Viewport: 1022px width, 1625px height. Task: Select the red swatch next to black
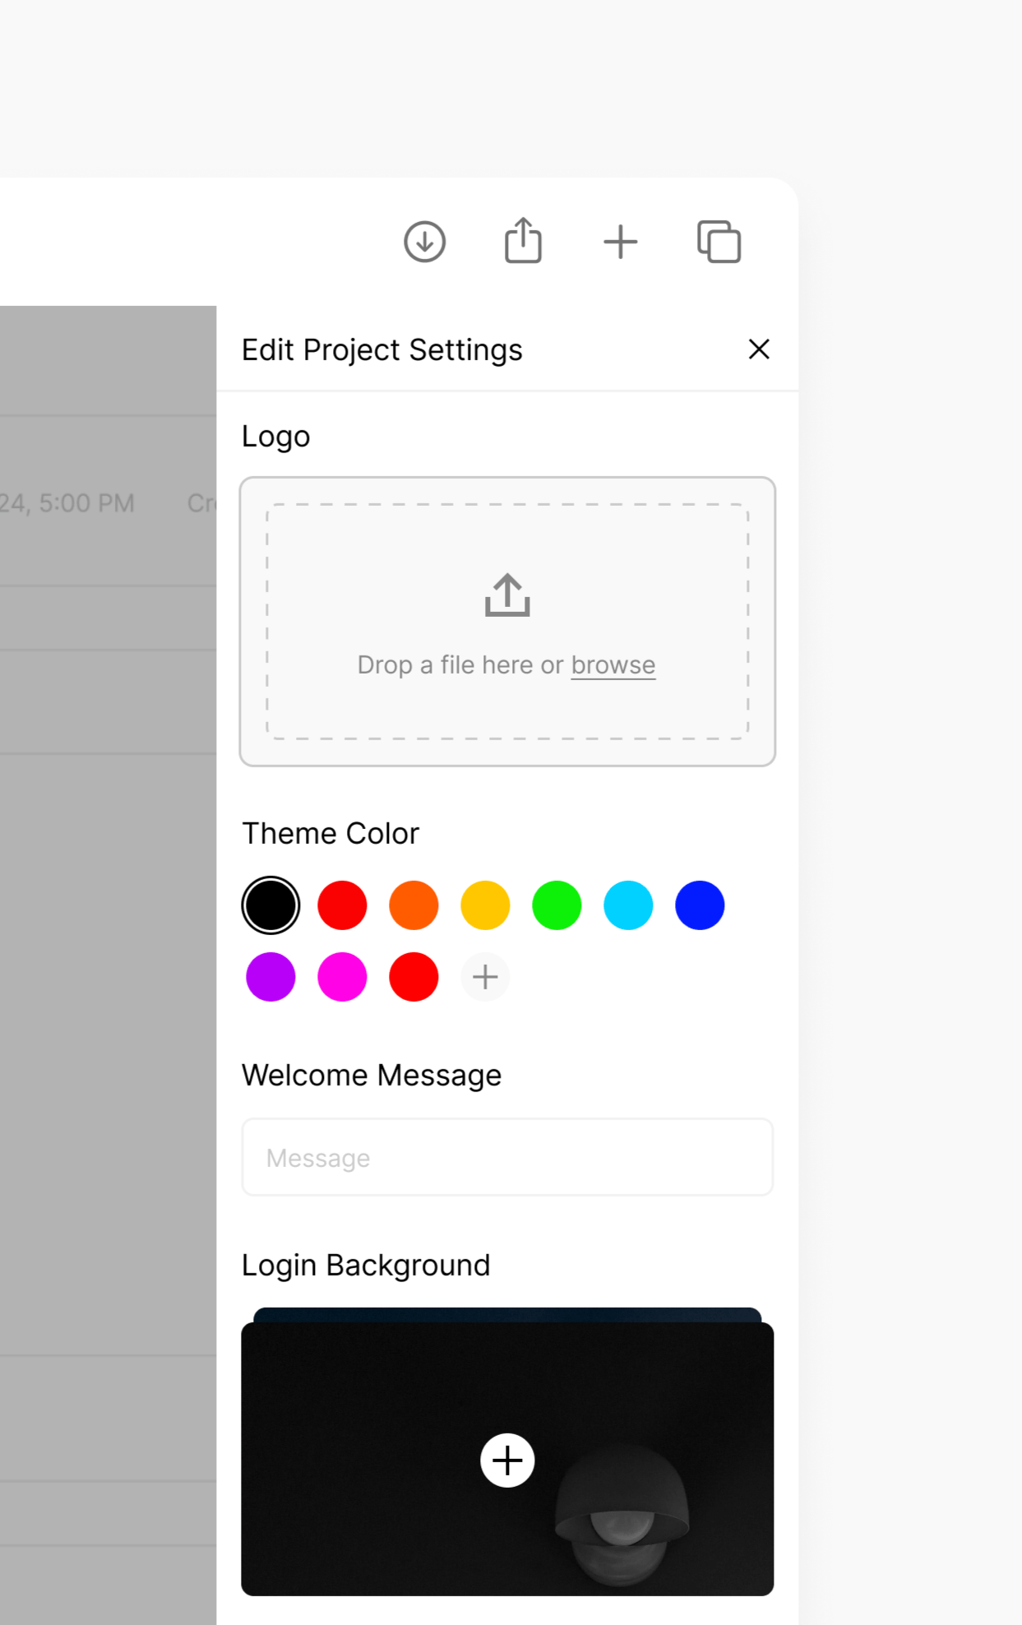point(342,905)
